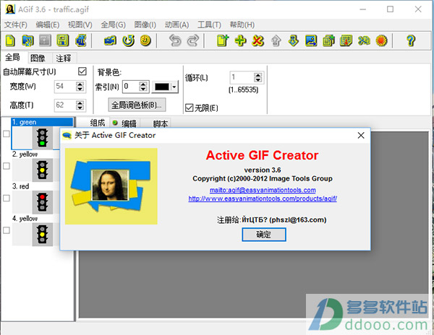Click the new frame page icon
This screenshot has width=434, height=335.
coord(223,40)
